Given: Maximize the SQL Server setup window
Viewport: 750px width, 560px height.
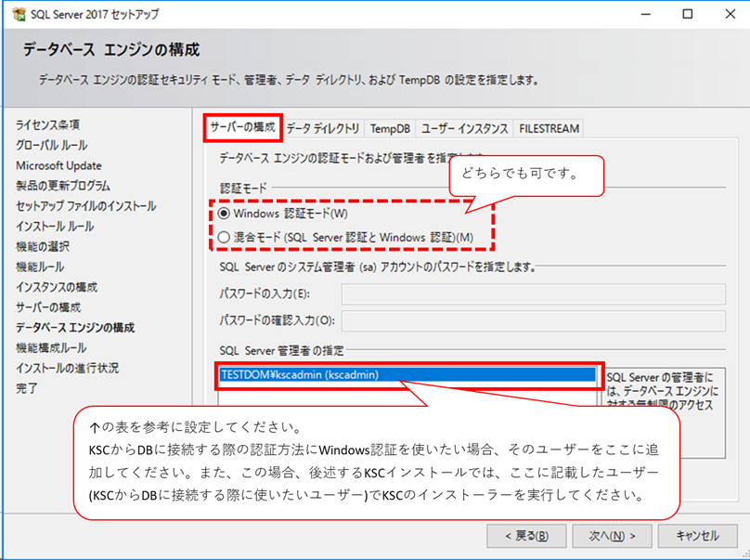Looking at the screenshot, I should (x=687, y=14).
